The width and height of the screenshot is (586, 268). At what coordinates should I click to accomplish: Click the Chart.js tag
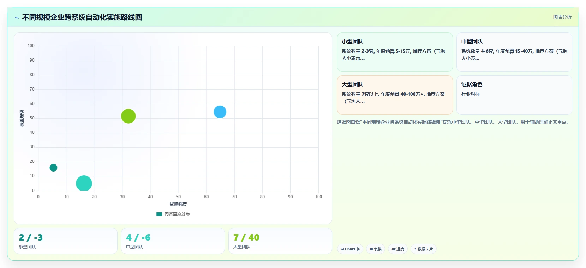pos(350,249)
